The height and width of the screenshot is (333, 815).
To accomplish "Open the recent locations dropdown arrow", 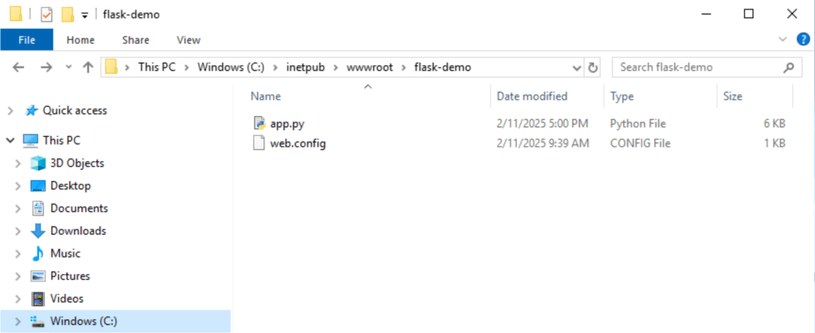I will click(x=68, y=68).
